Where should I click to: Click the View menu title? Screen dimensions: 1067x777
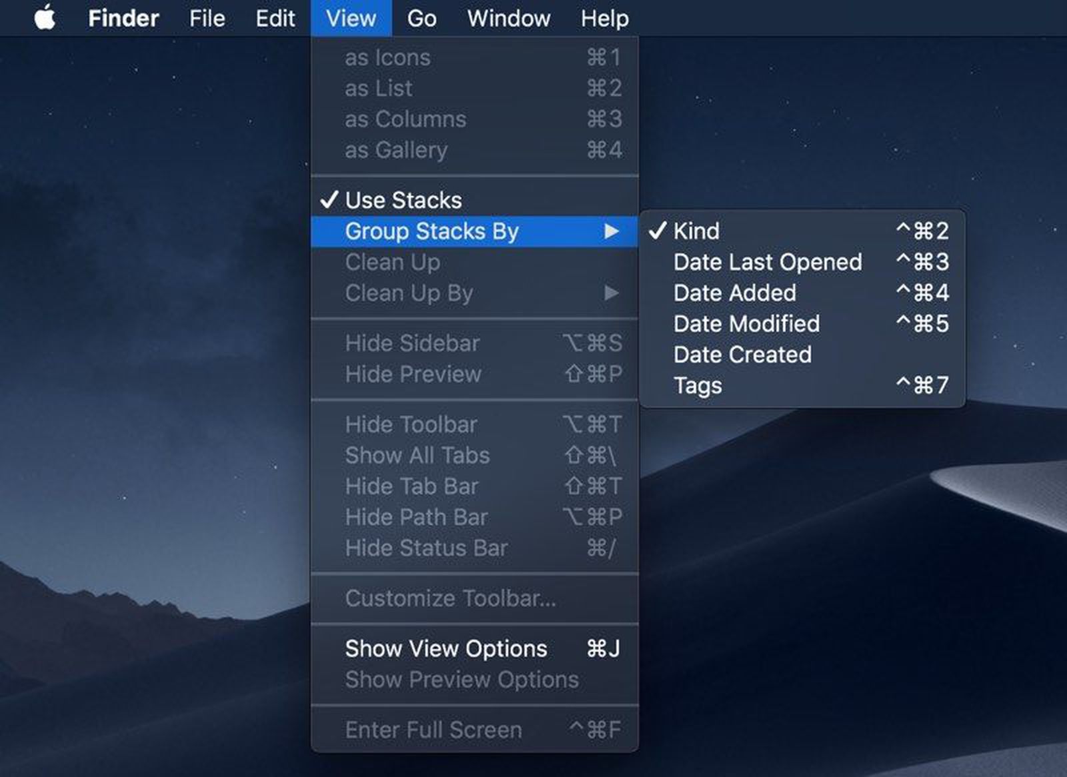point(351,18)
